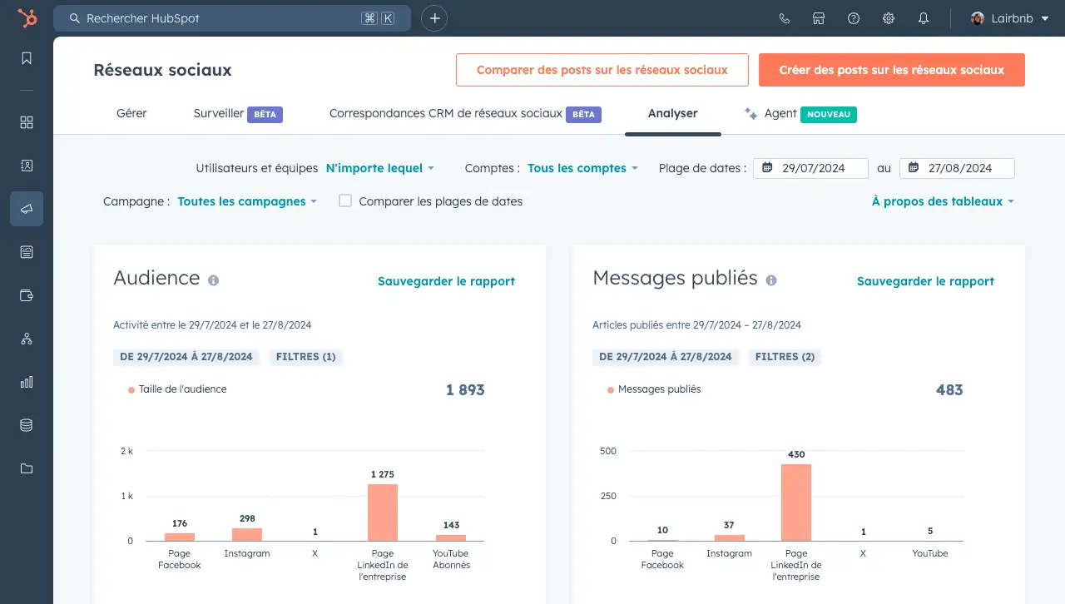Image resolution: width=1065 pixels, height=604 pixels.
Task: Open the settings gear icon
Action: [889, 18]
